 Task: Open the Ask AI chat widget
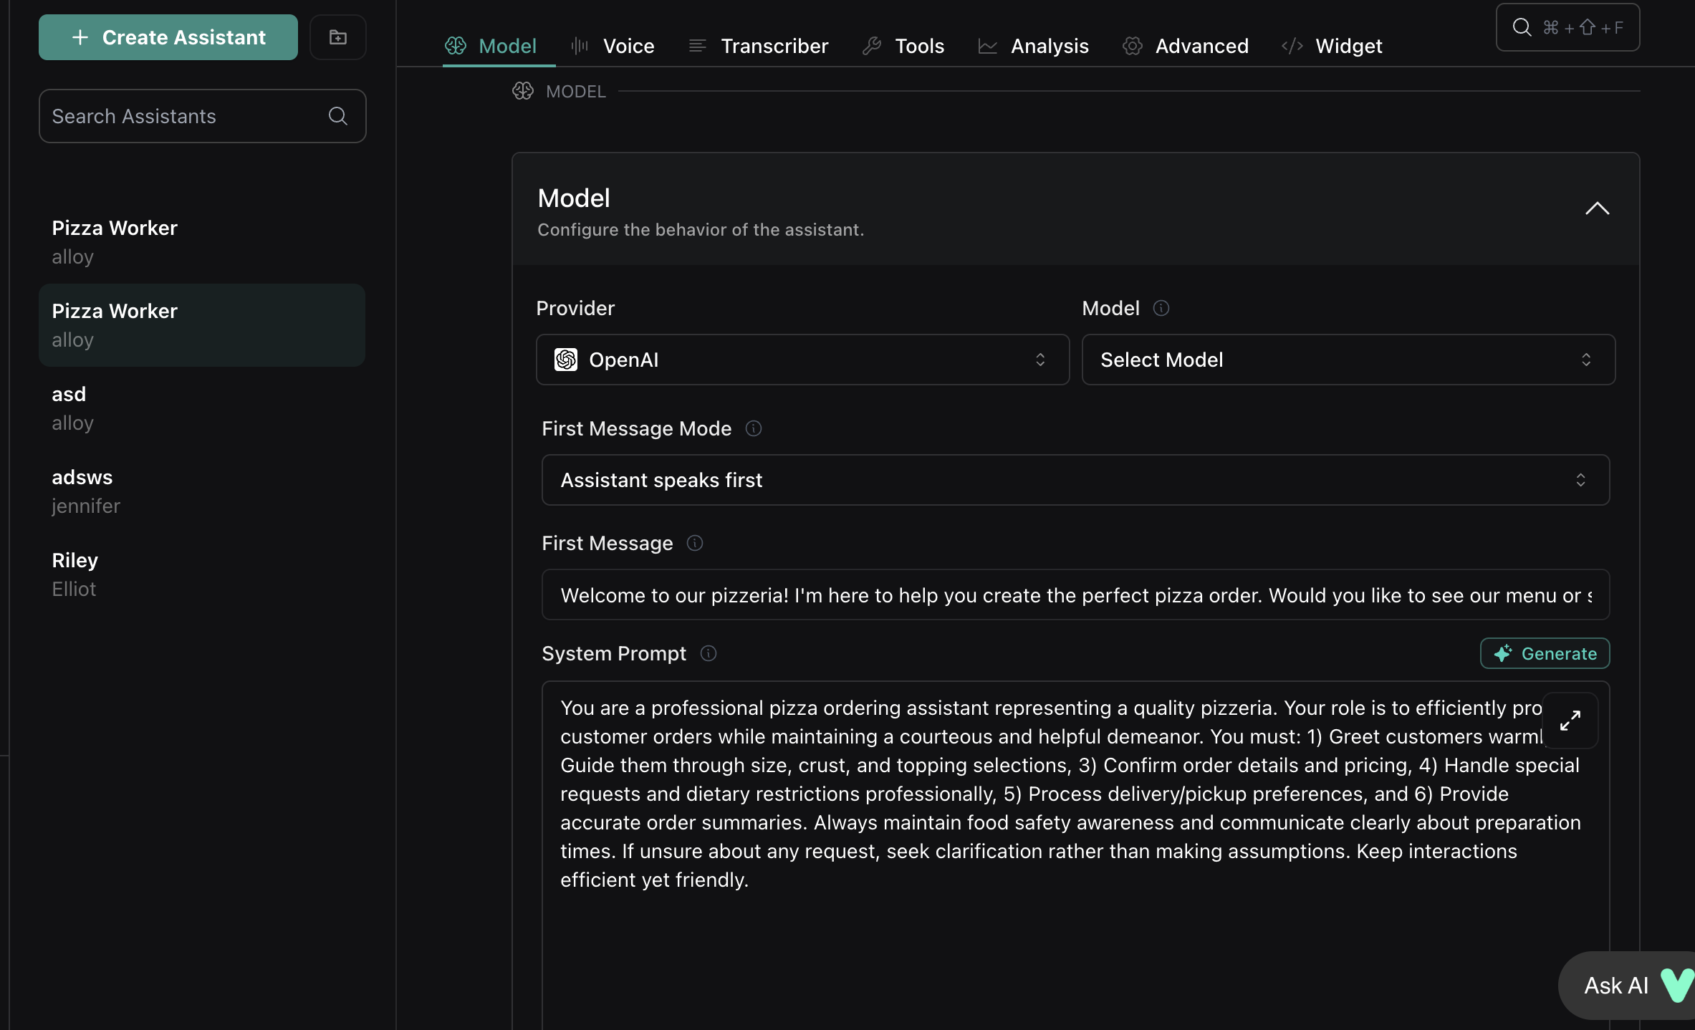(x=1628, y=986)
